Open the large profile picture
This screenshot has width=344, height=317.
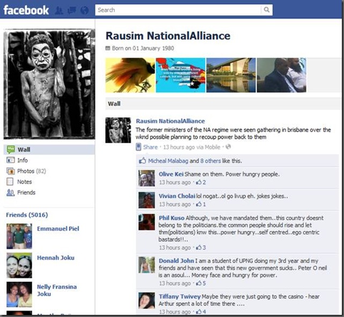click(49, 84)
